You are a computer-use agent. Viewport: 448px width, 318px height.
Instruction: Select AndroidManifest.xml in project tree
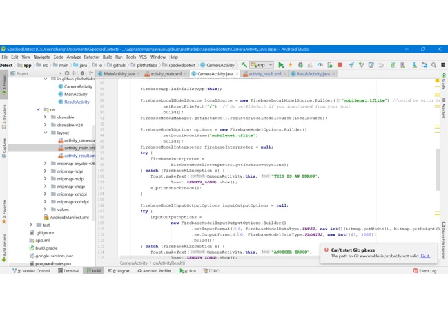[66, 218]
